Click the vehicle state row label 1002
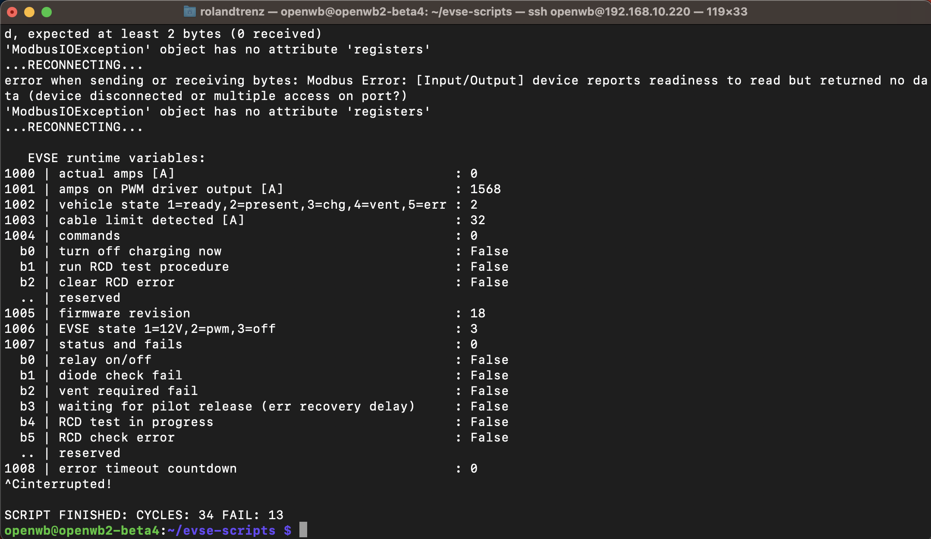The image size is (931, 539). click(20, 204)
